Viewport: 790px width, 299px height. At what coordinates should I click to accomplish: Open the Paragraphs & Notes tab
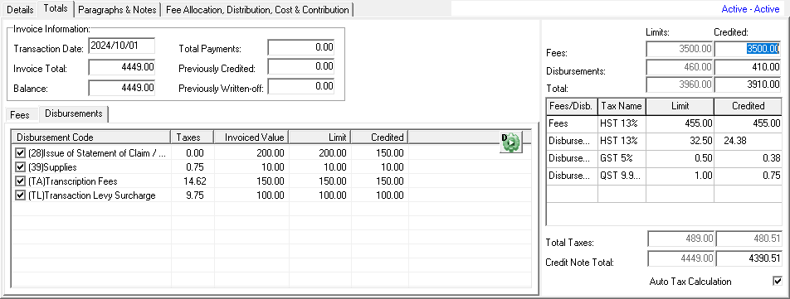118,10
